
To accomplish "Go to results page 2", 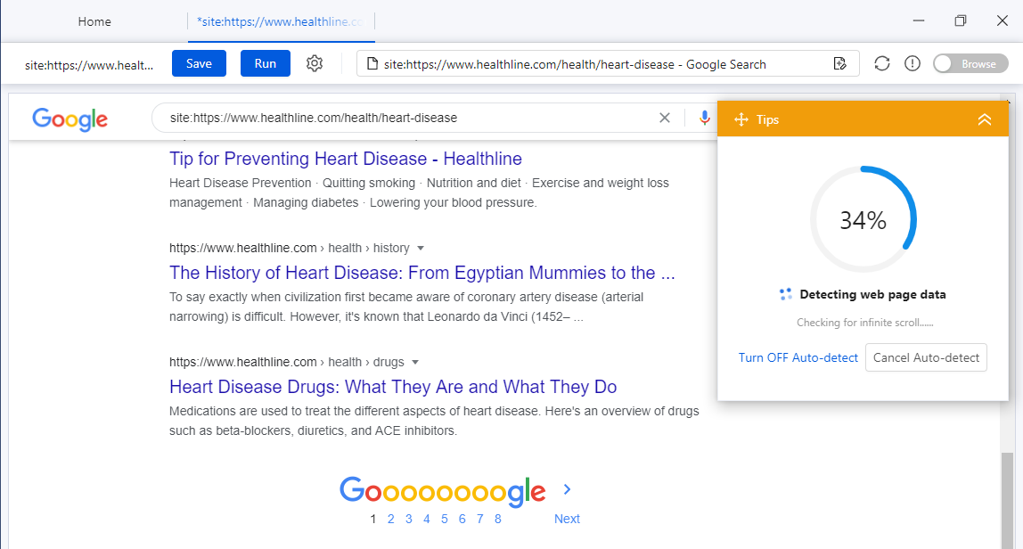I will point(391,519).
